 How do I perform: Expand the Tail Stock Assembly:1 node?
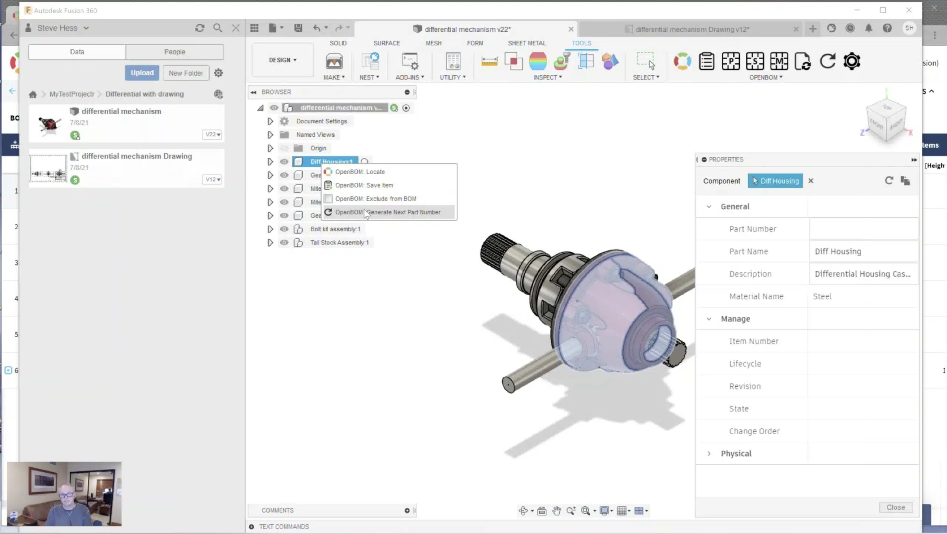[x=270, y=243]
